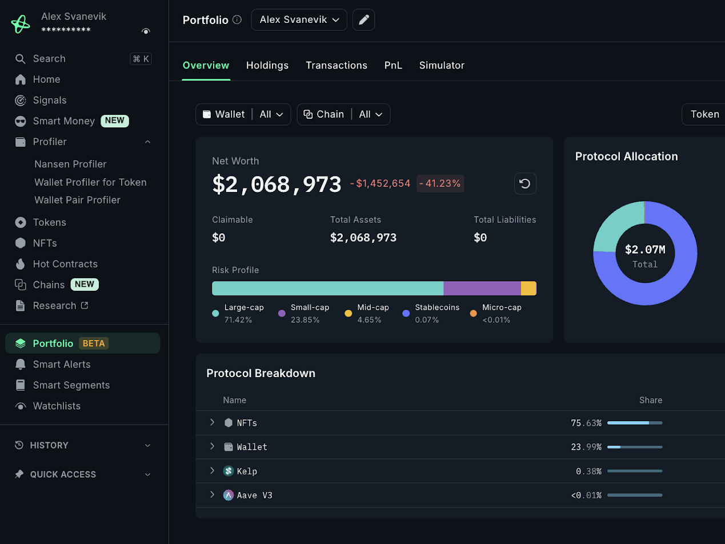The width and height of the screenshot is (725, 544).
Task: Switch to the Holdings tab
Action: click(267, 65)
